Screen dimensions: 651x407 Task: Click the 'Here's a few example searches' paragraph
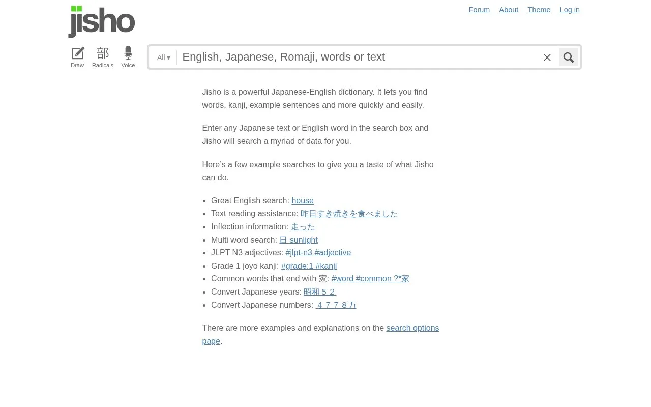[x=318, y=171]
